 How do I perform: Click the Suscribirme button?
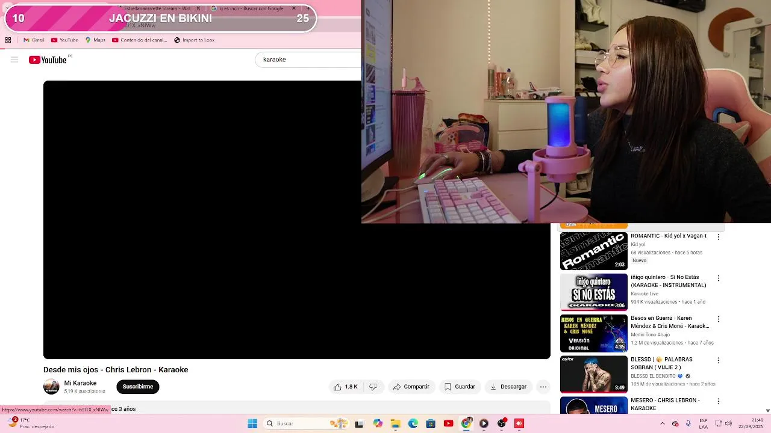[138, 387]
